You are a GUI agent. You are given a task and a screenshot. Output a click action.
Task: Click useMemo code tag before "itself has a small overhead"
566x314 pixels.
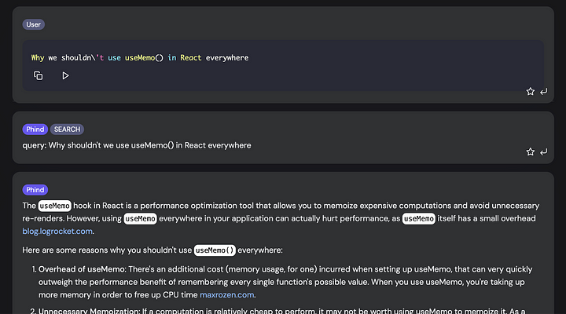tap(418, 218)
